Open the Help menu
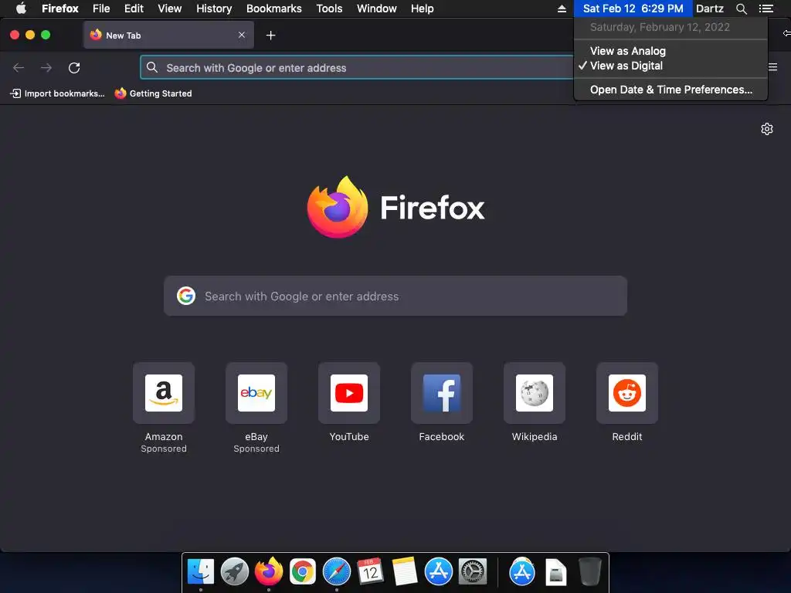The height and width of the screenshot is (593, 791). tap(423, 8)
